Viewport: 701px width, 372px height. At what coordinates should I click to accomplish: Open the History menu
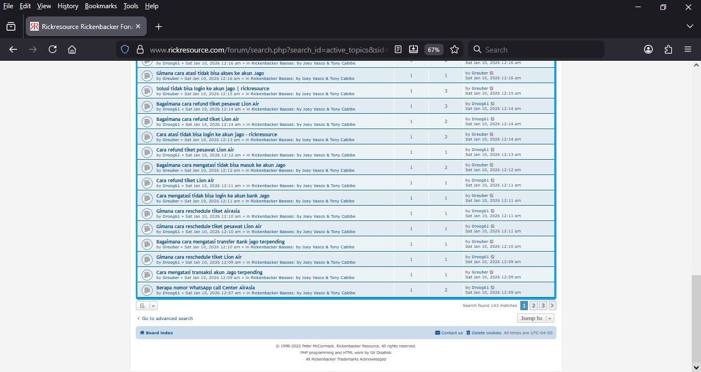coord(68,6)
